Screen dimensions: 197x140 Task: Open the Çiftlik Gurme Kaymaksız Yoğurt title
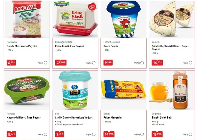74,118
